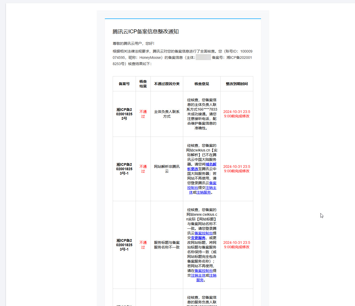355x306 pixels.
Task: Click the 核查意见 column header
Action: pyautogui.click(x=202, y=84)
